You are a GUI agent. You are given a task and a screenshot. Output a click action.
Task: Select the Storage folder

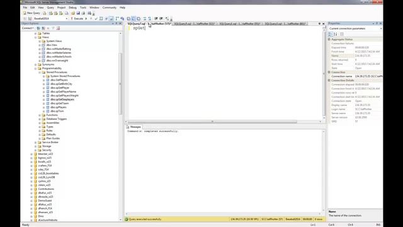click(47, 146)
